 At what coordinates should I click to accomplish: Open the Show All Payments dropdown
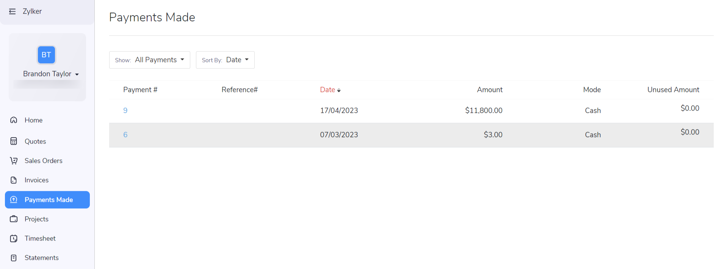(149, 60)
